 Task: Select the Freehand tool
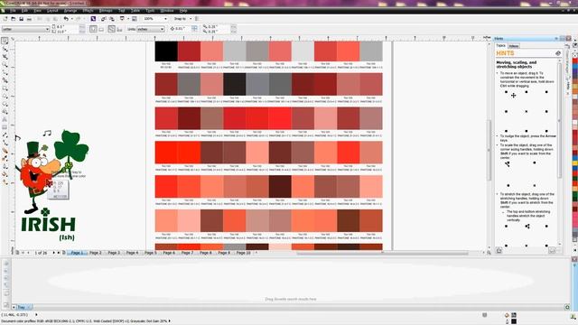pos(5,72)
